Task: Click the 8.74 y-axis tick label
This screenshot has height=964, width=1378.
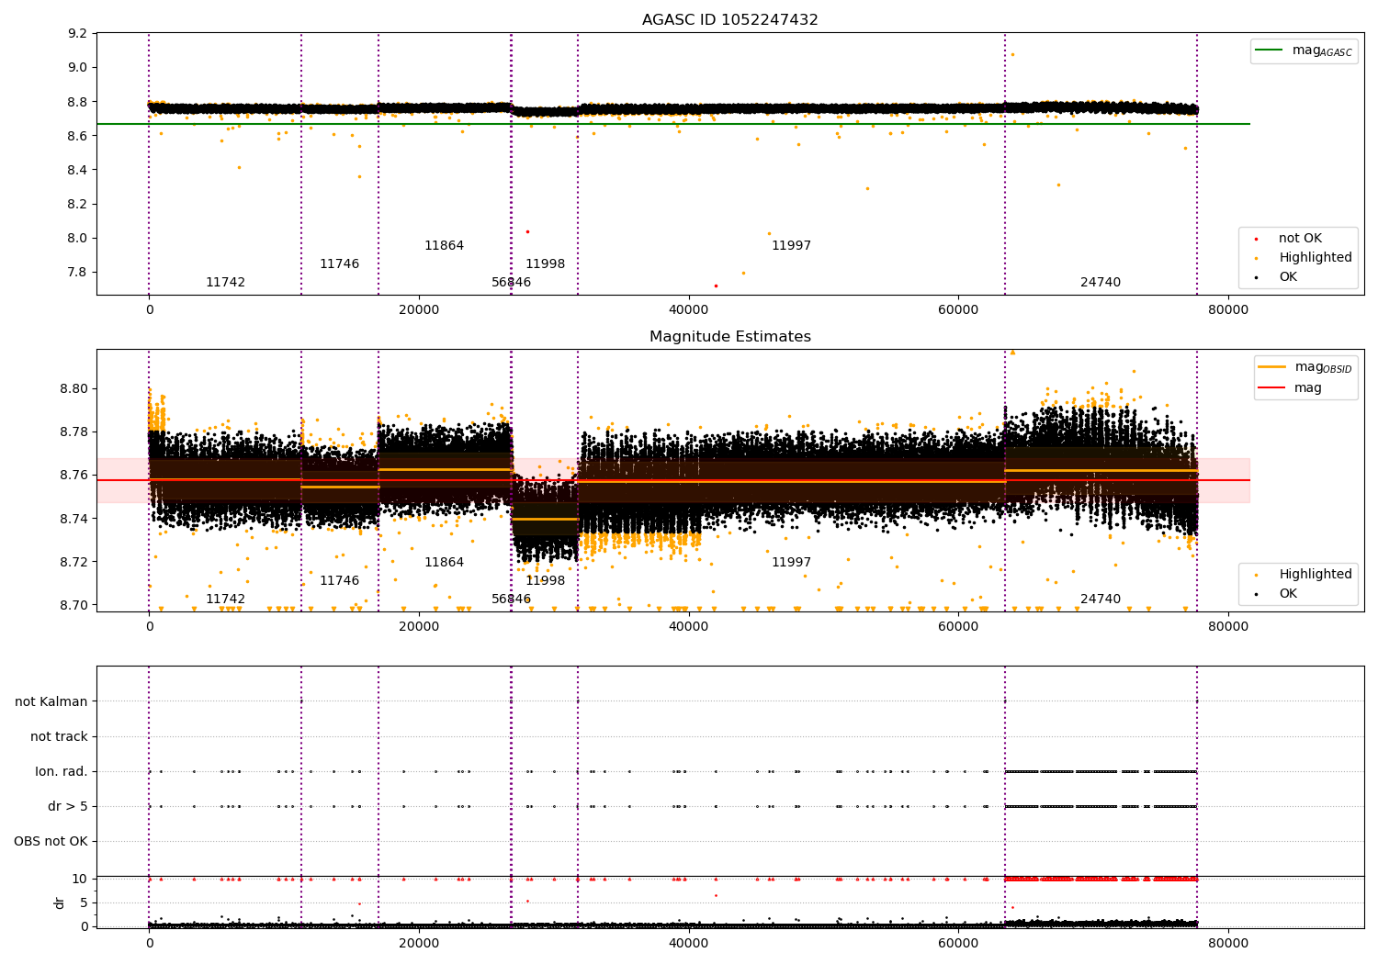Action: (74, 519)
